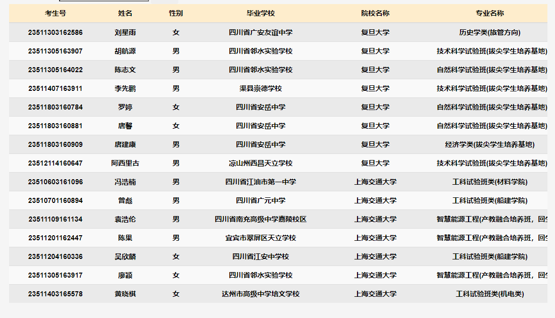The height and width of the screenshot is (318, 555).
Task: Click 宜宾市翠屏区天立学校 school cell
Action: coord(261,238)
